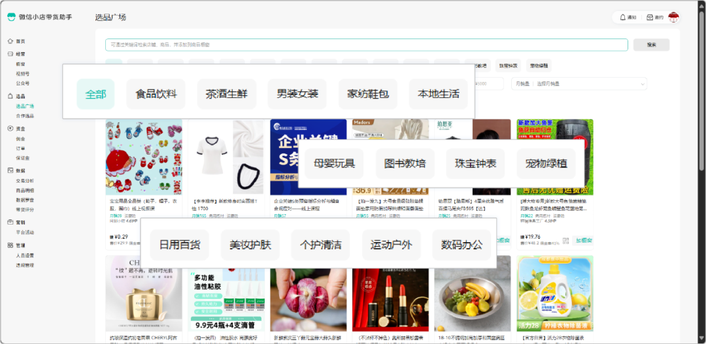The width and height of the screenshot is (706, 344).
Task: Open 数据罗盘 in the sidebar
Action: 25,200
